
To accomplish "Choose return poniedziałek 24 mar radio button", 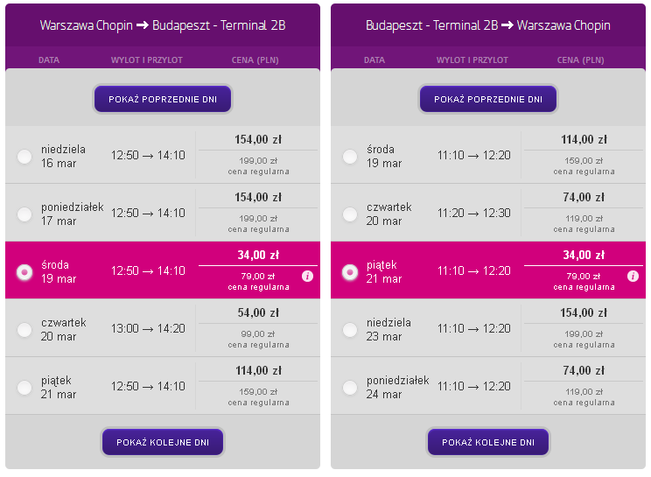I will (350, 388).
